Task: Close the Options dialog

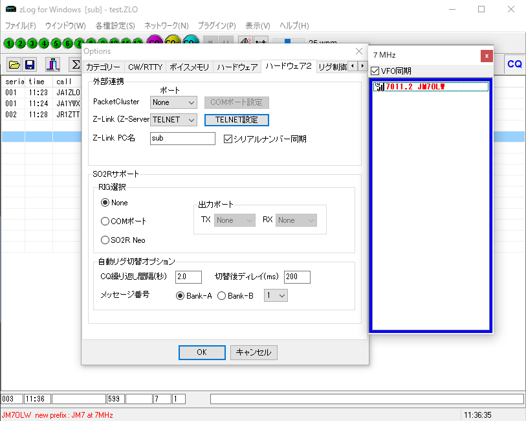Action: 359,51
